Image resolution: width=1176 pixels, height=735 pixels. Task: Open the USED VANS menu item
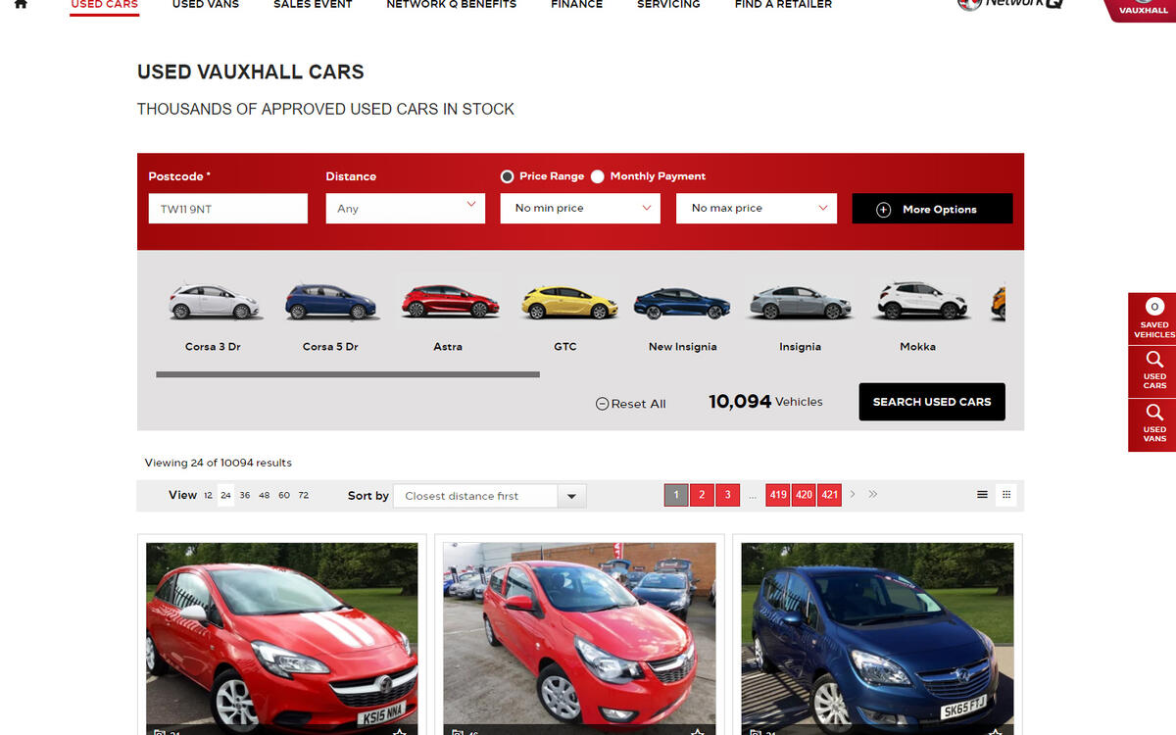click(x=205, y=5)
